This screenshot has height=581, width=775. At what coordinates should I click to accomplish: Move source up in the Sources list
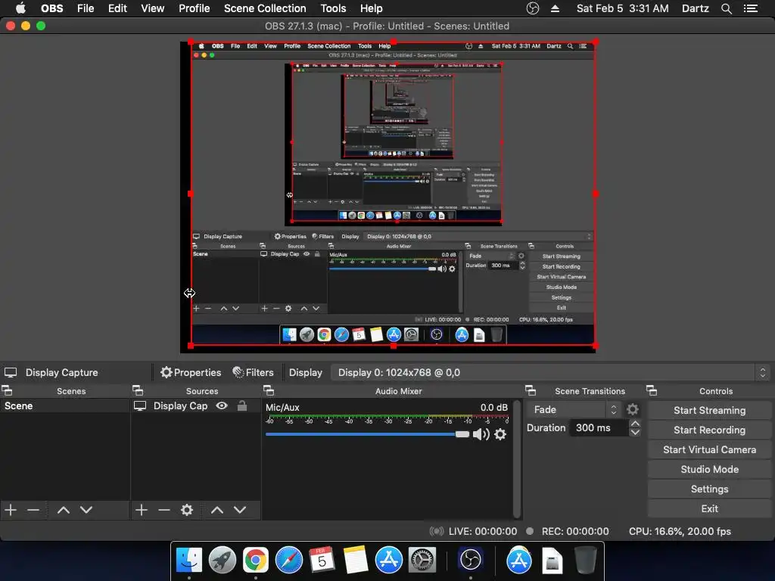[x=217, y=510]
